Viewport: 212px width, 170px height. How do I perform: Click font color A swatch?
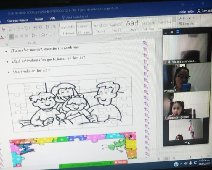[2, 37]
